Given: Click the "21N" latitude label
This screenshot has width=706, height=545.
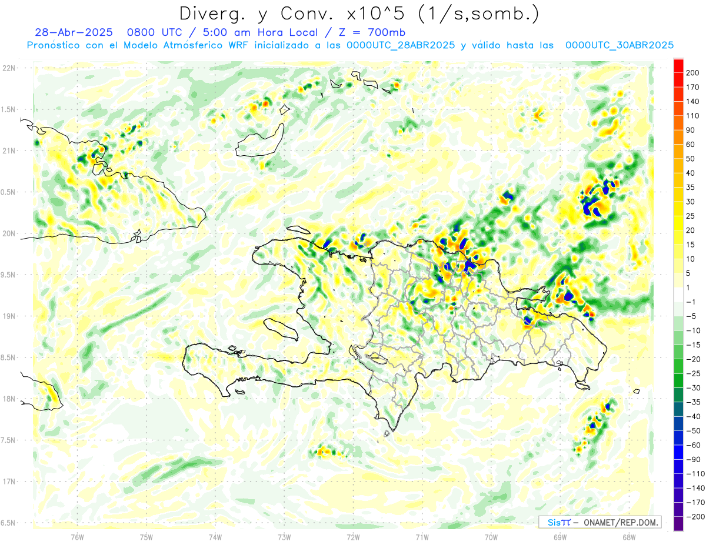Looking at the screenshot, I should click(x=8, y=151).
